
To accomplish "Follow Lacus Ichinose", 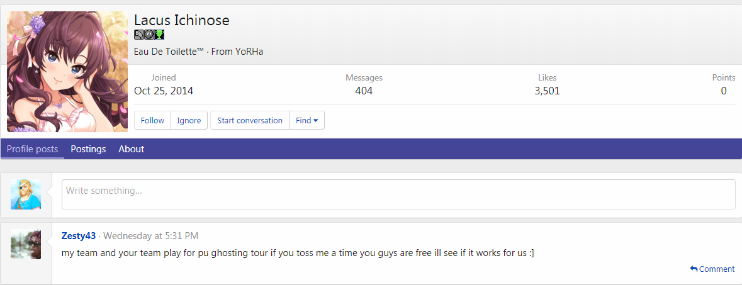I will (x=152, y=120).
